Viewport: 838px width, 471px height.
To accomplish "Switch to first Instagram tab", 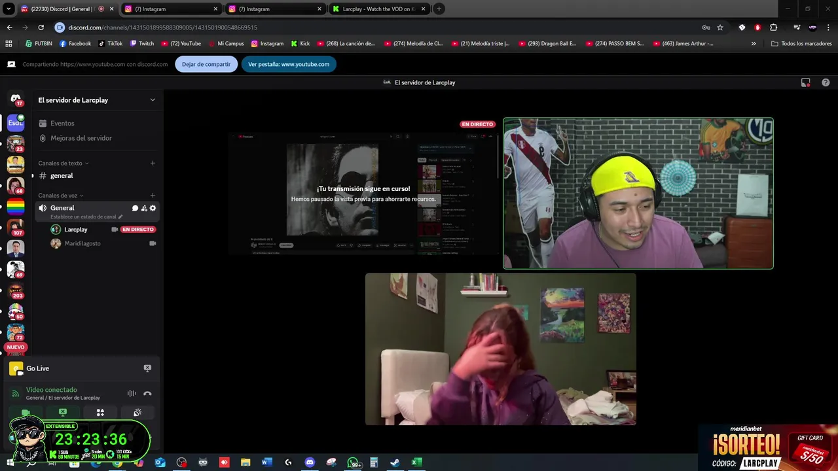I will tap(172, 9).
